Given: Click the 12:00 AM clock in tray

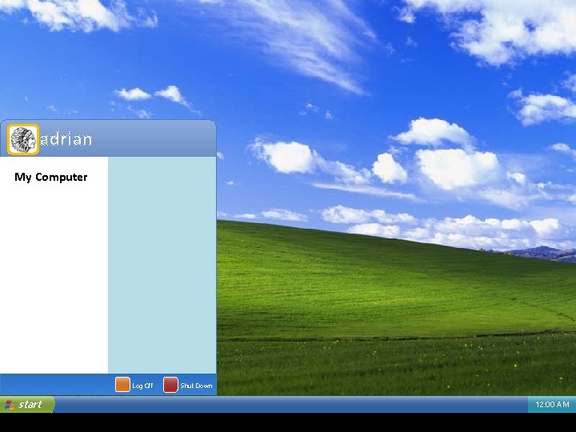Looking at the screenshot, I should (552, 405).
